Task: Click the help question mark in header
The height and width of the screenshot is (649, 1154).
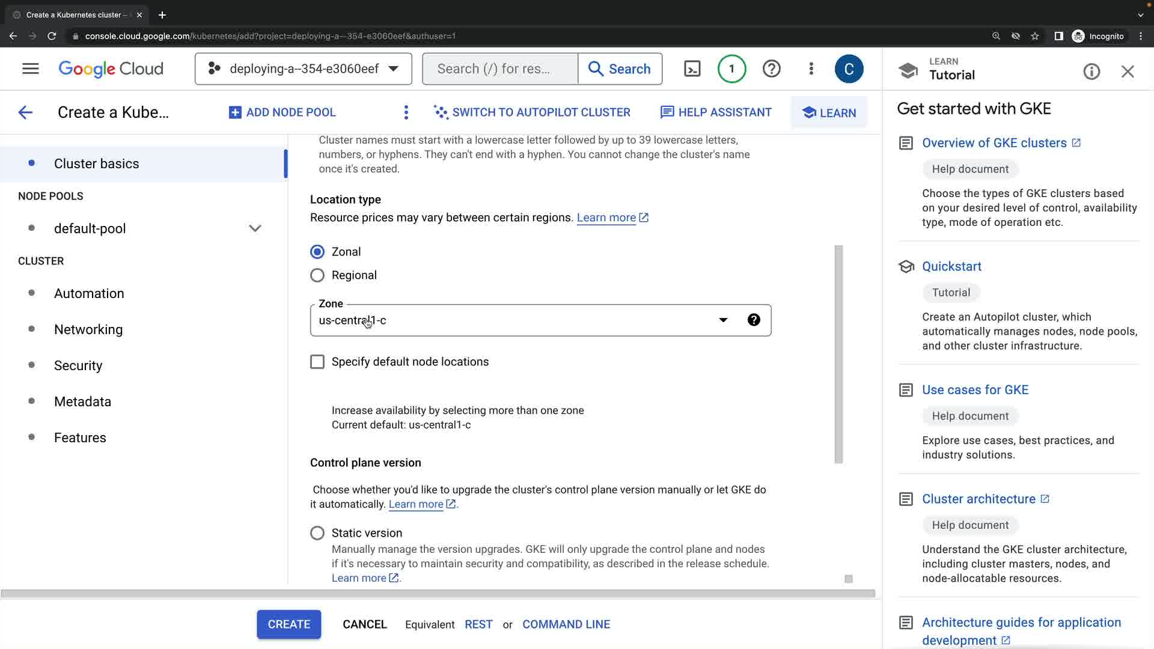Action: [x=771, y=69]
